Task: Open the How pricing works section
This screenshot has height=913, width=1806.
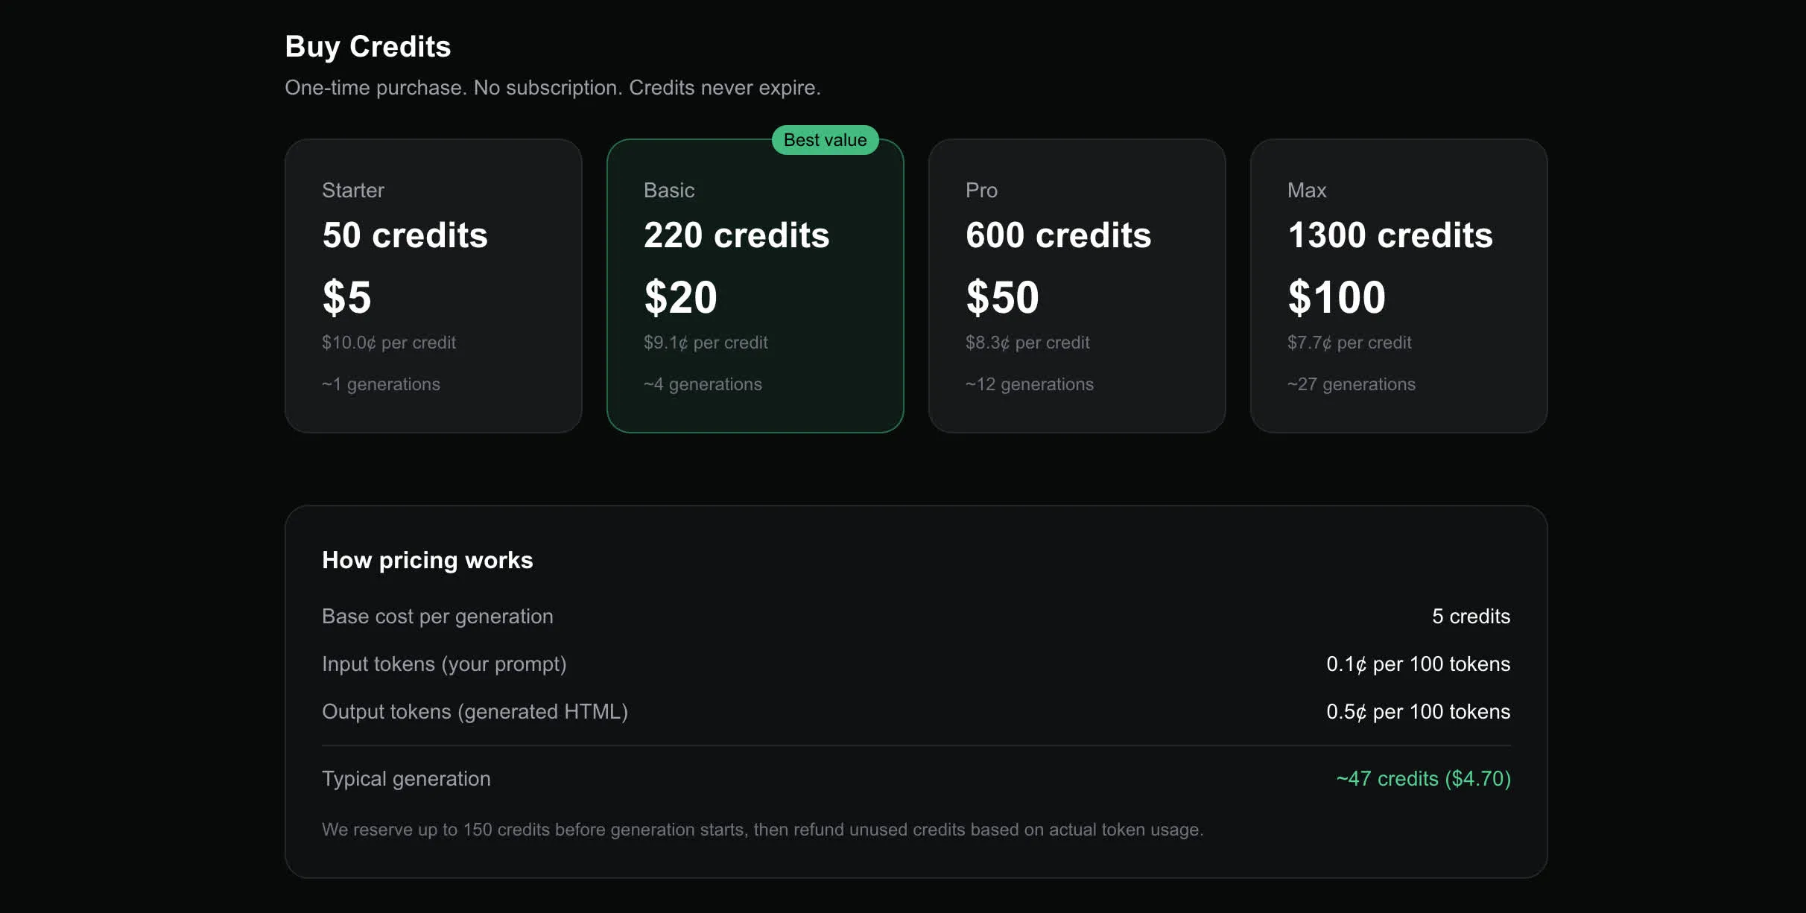Action: coord(427,560)
